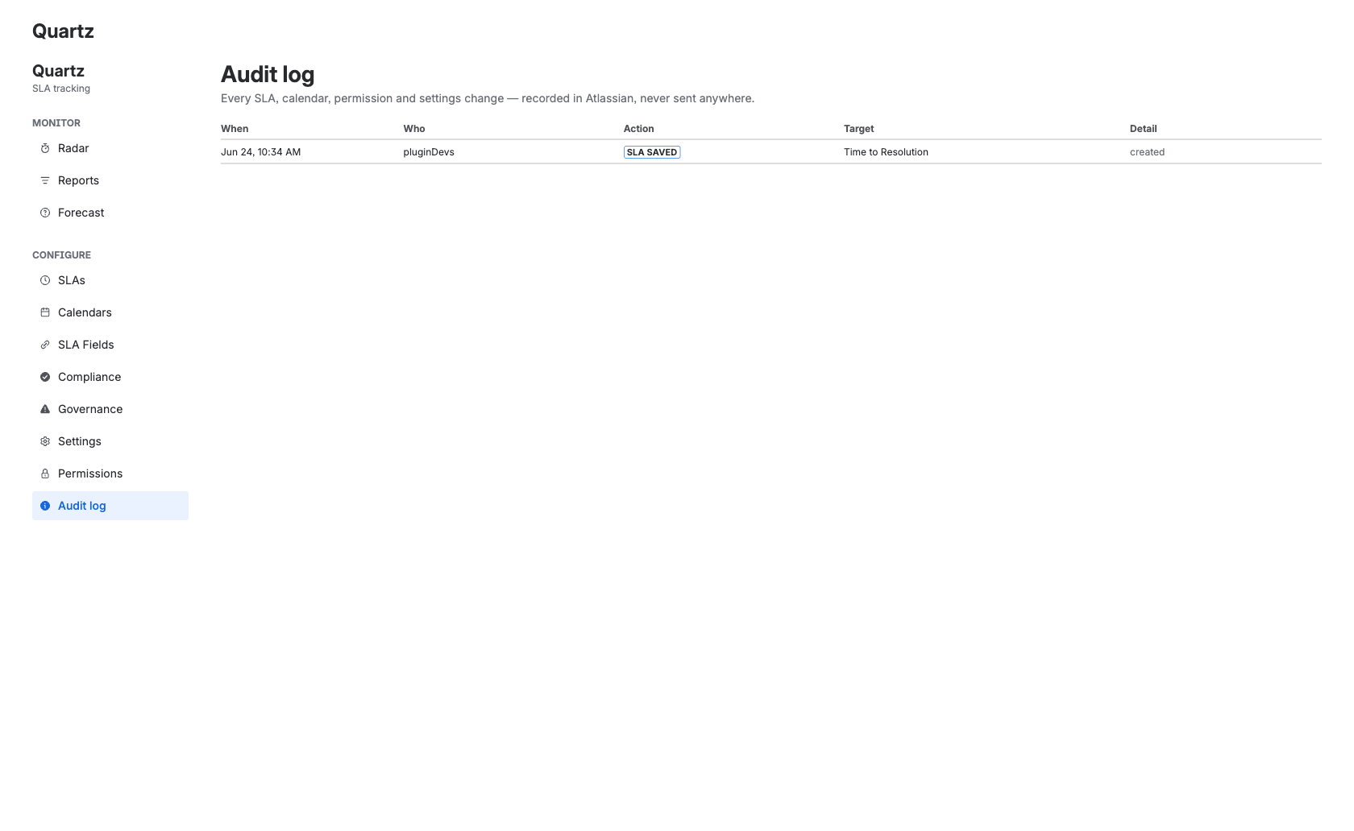Open Settings label in the sidebar
Viewport: 1354px width, 831px height.
tap(80, 441)
